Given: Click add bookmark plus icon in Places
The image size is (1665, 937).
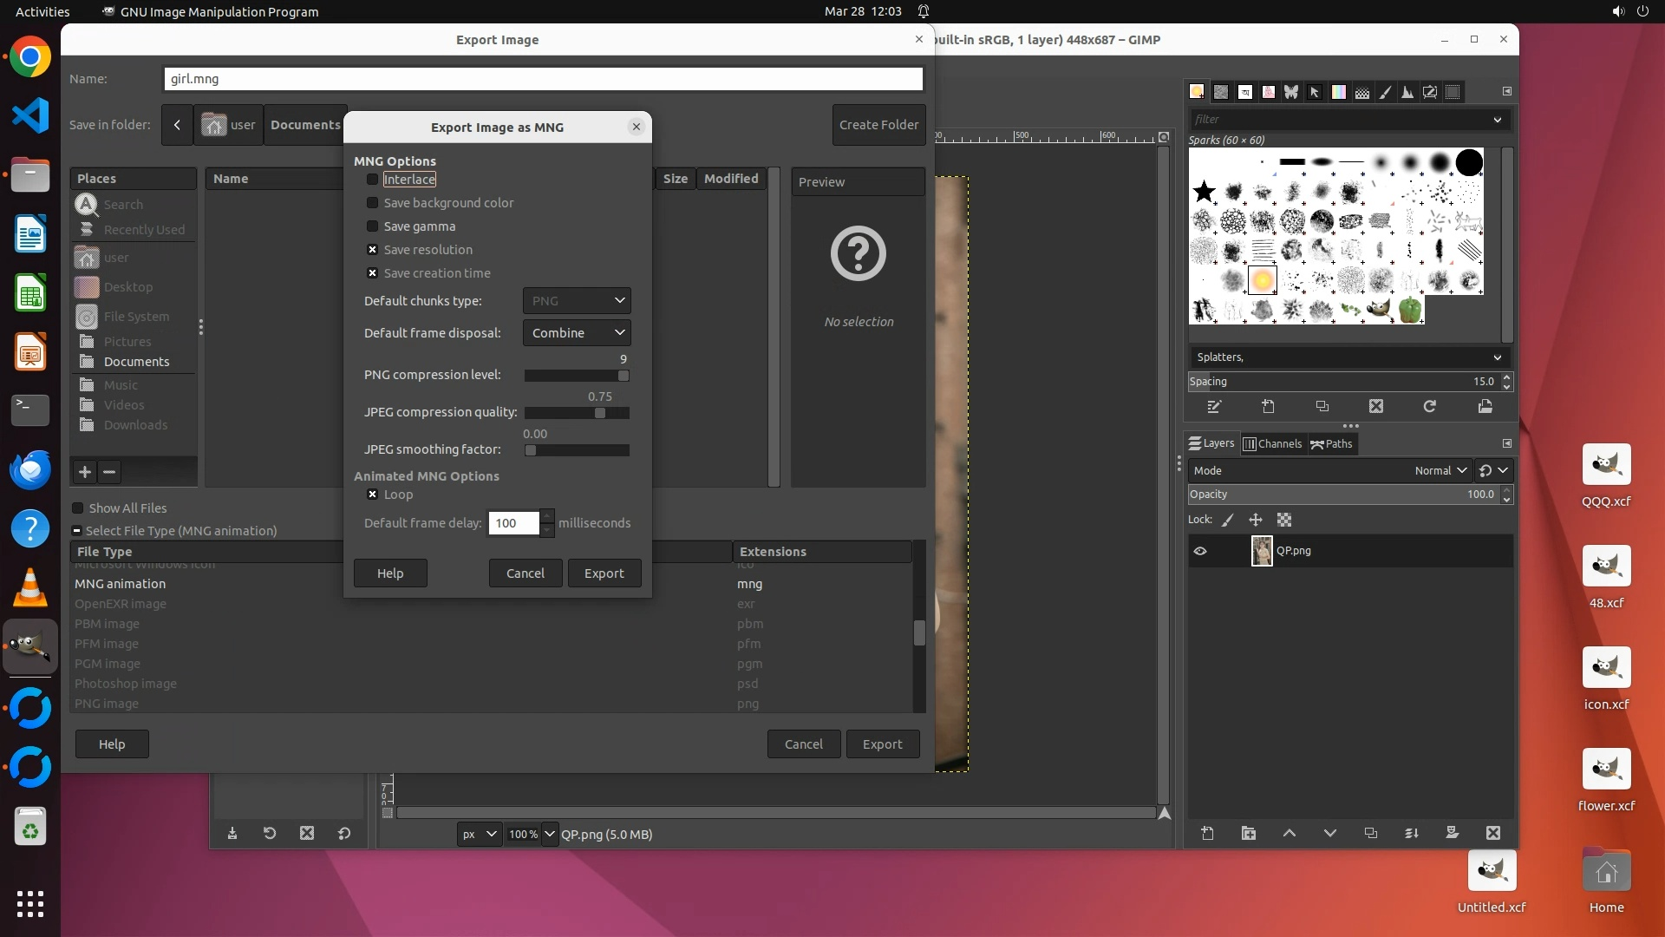Looking at the screenshot, I should pyautogui.click(x=85, y=472).
